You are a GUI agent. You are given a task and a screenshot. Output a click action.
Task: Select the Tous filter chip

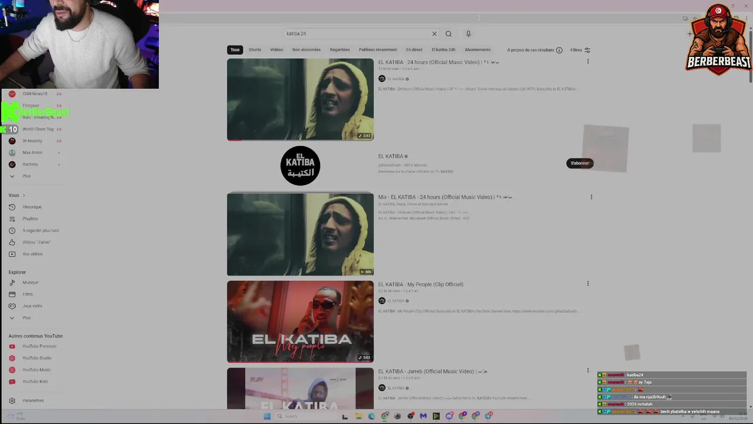tap(235, 50)
